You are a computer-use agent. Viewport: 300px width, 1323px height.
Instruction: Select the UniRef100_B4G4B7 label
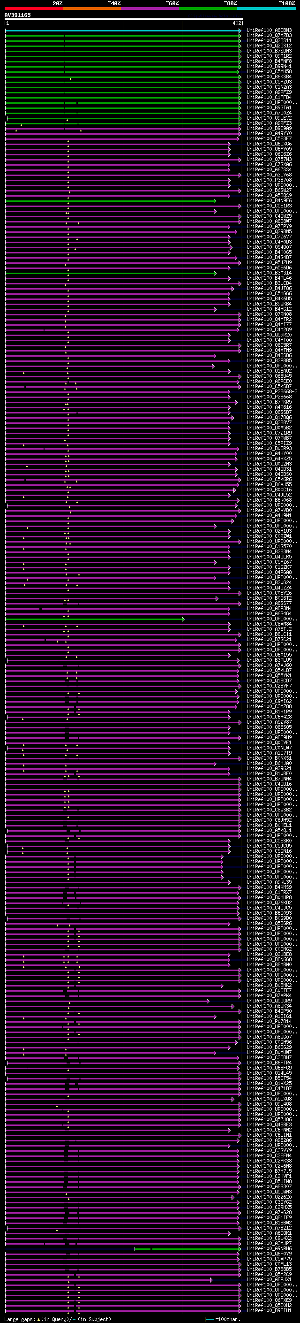click(269, 257)
